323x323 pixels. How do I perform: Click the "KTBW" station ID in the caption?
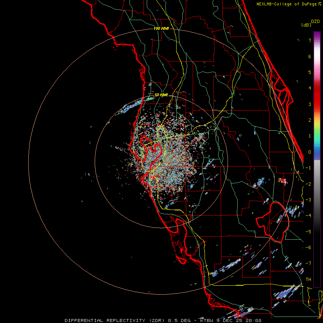click(207, 320)
